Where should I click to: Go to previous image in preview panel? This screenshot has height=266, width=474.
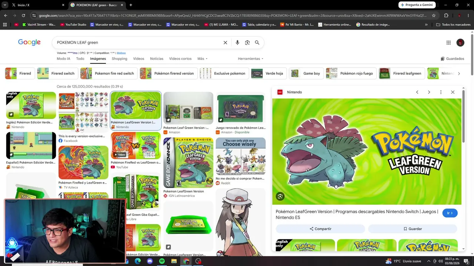417,92
